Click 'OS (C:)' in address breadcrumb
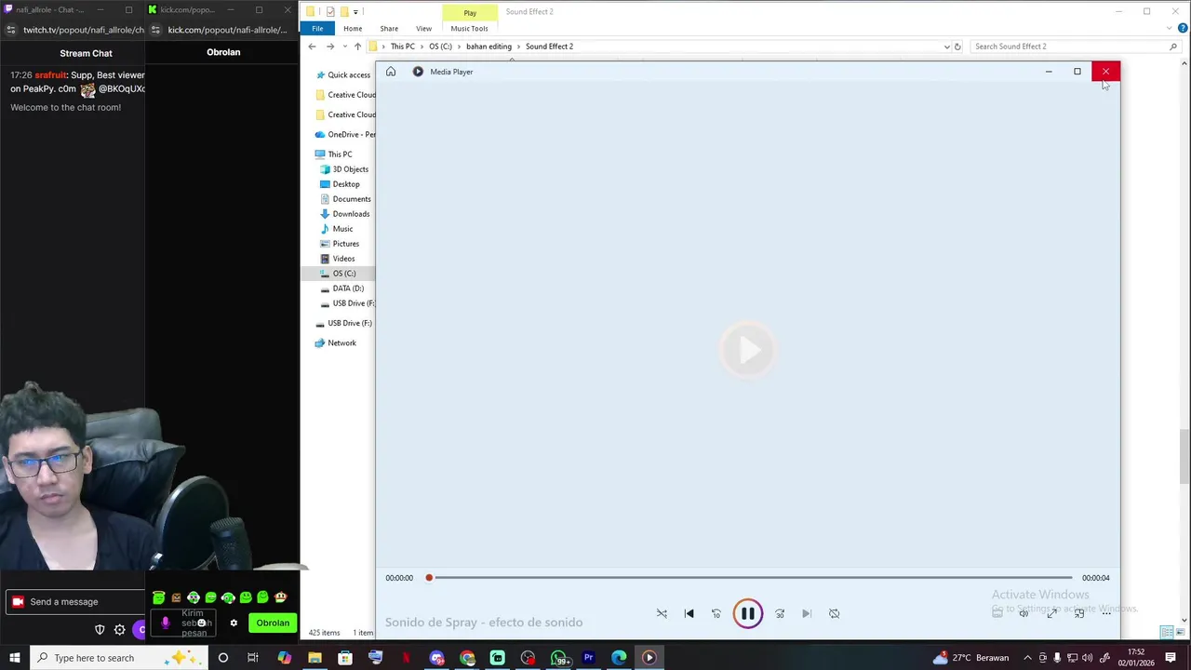This screenshot has width=1191, height=670. (x=440, y=47)
